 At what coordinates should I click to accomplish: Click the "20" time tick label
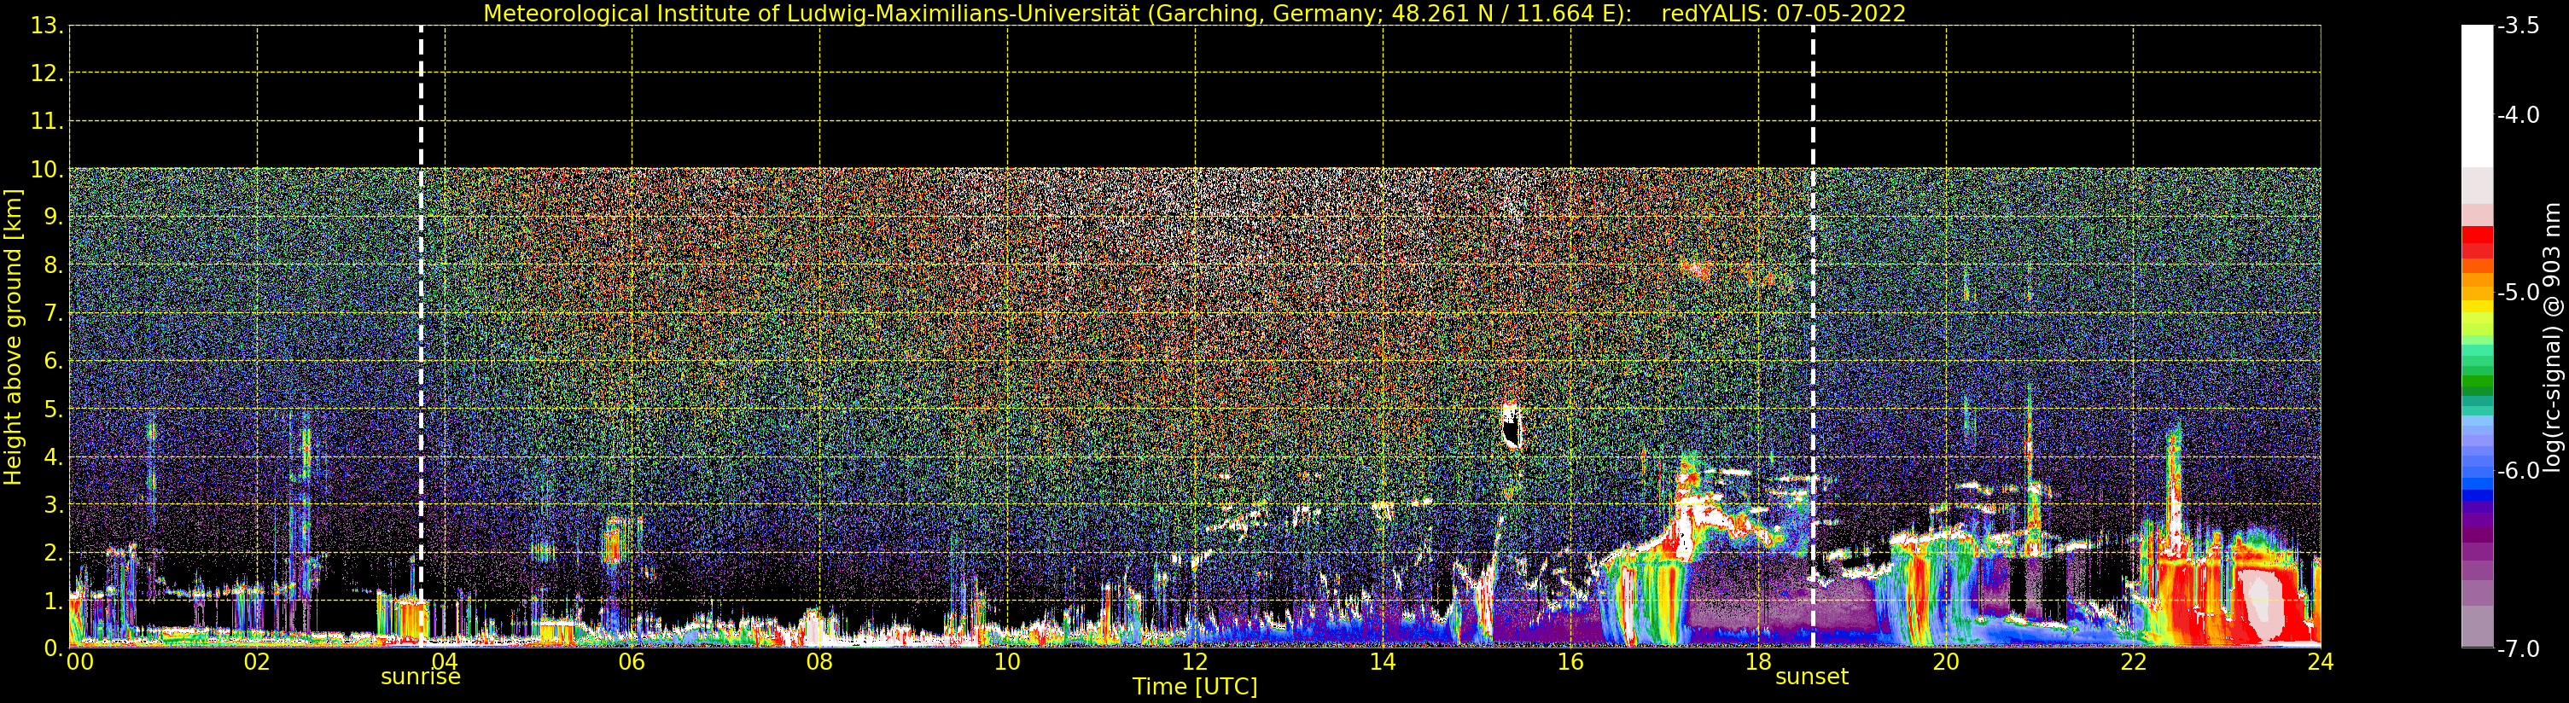click(1946, 662)
